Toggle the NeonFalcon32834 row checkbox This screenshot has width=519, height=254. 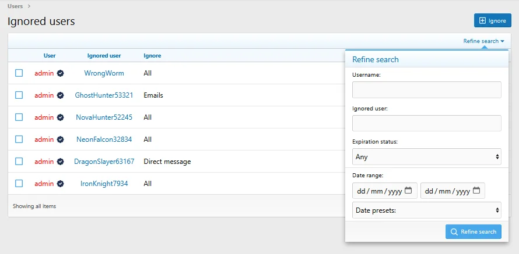click(19, 139)
